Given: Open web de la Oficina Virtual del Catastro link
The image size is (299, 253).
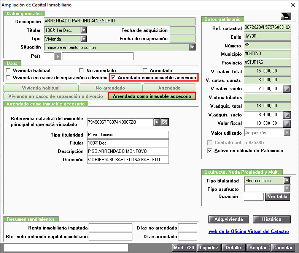Looking at the screenshot, I should tap(249, 231).
